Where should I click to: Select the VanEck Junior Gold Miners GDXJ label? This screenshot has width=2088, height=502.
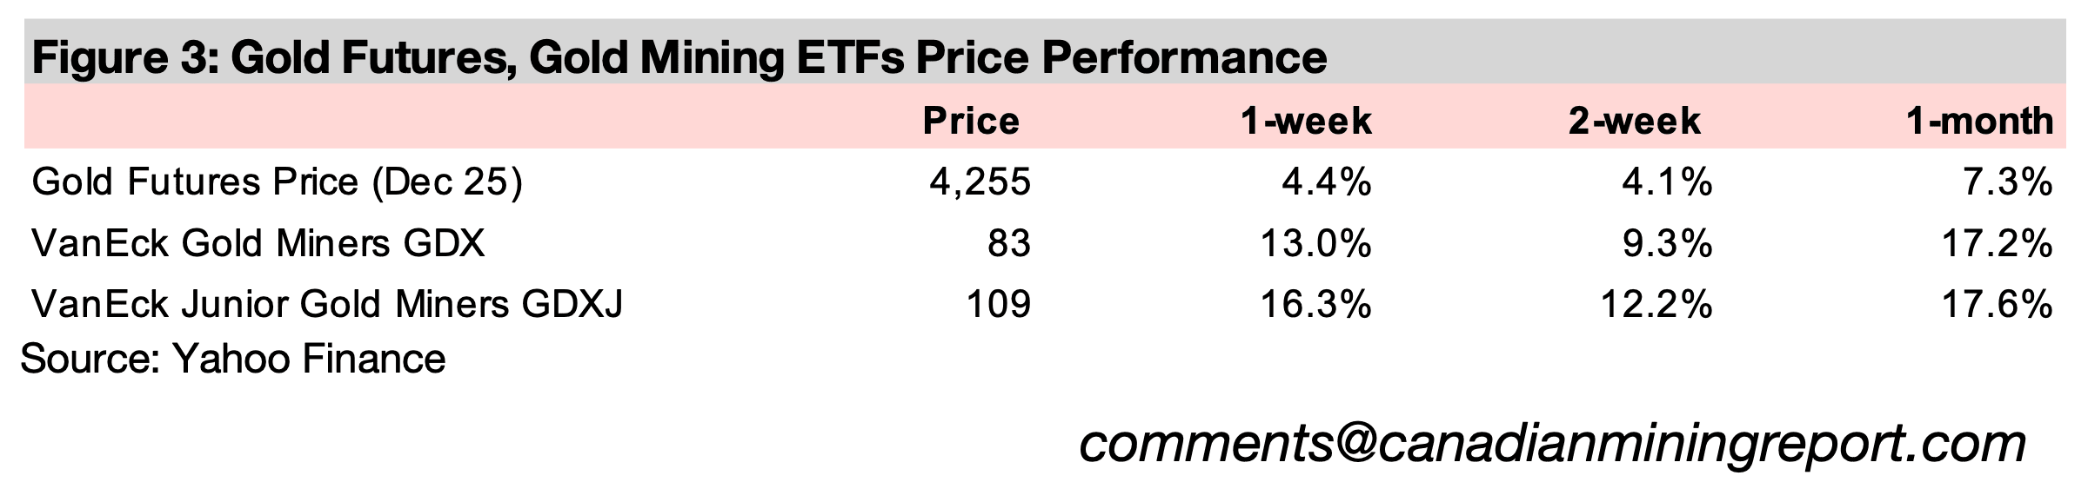pyautogui.click(x=327, y=305)
